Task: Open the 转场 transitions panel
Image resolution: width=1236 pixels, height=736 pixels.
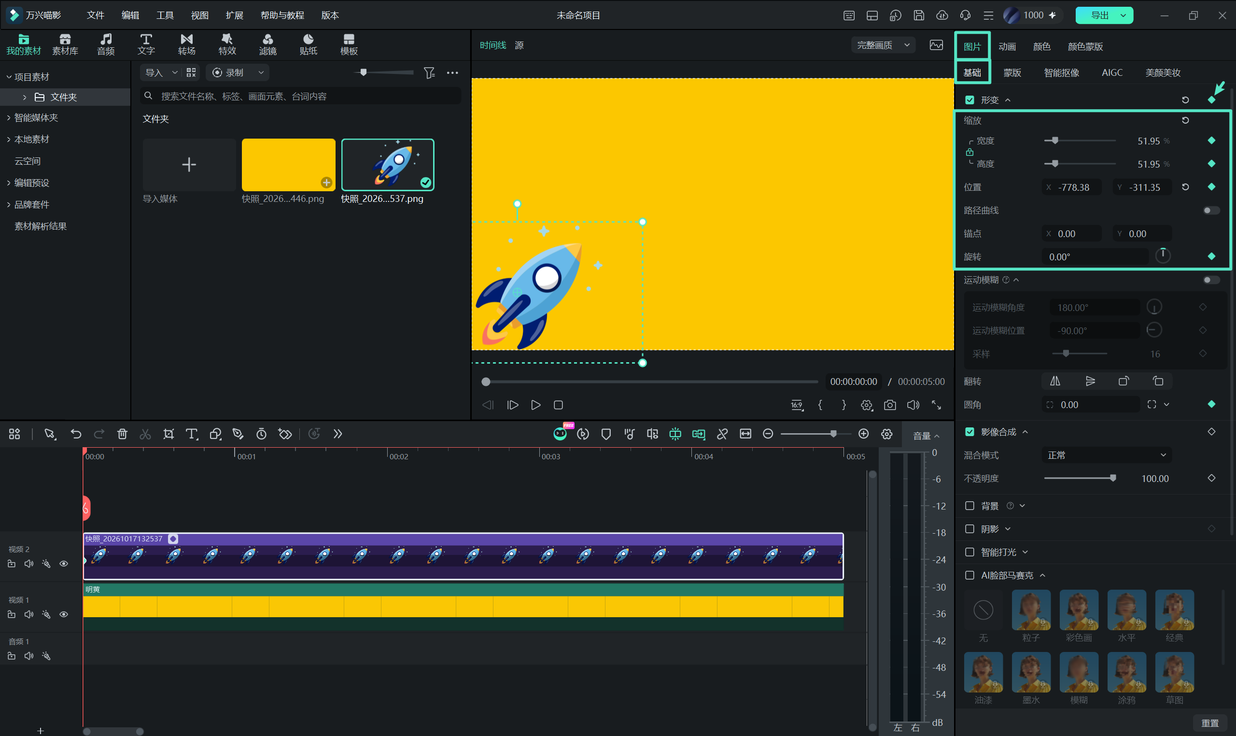Action: click(186, 44)
